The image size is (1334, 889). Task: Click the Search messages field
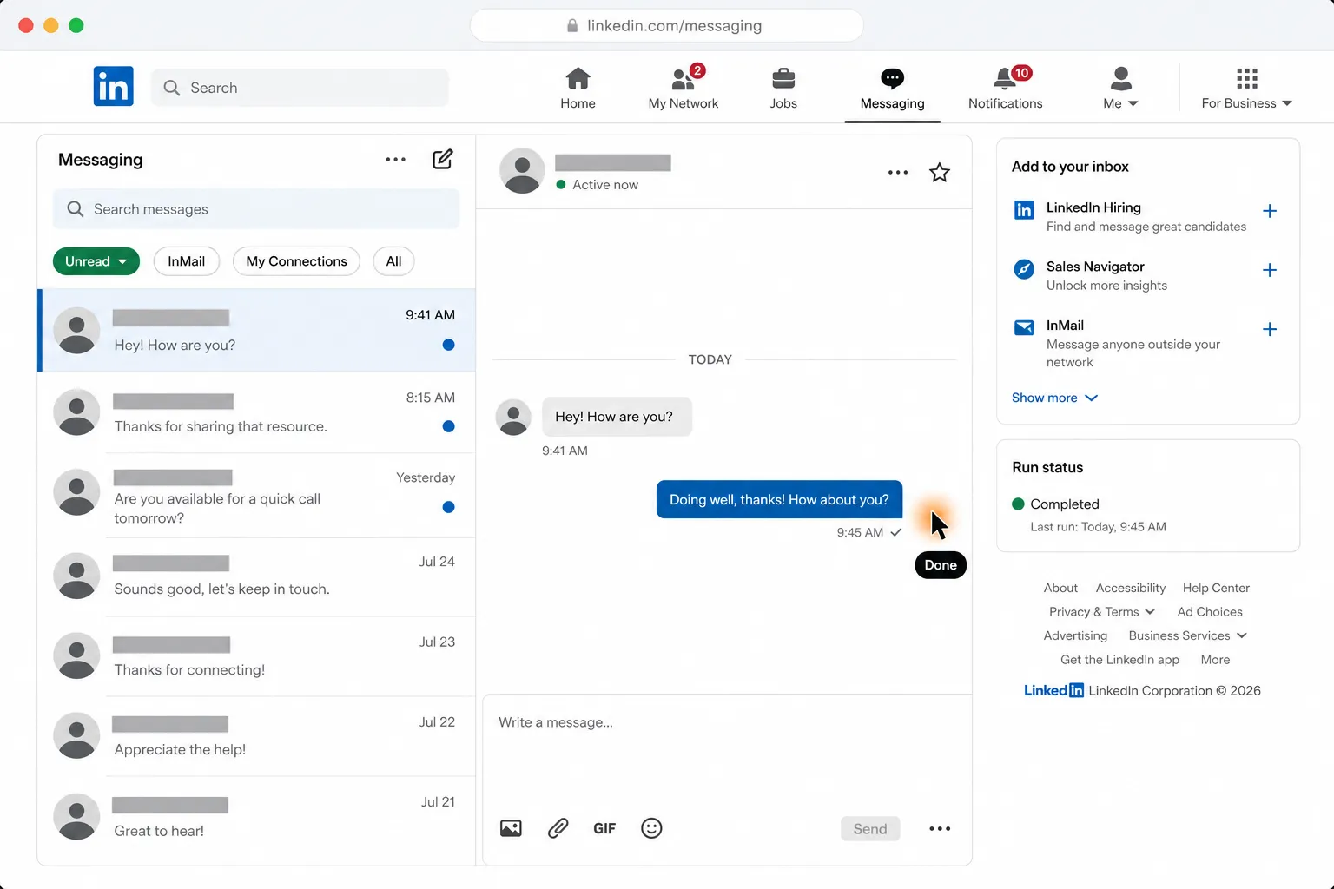click(256, 209)
